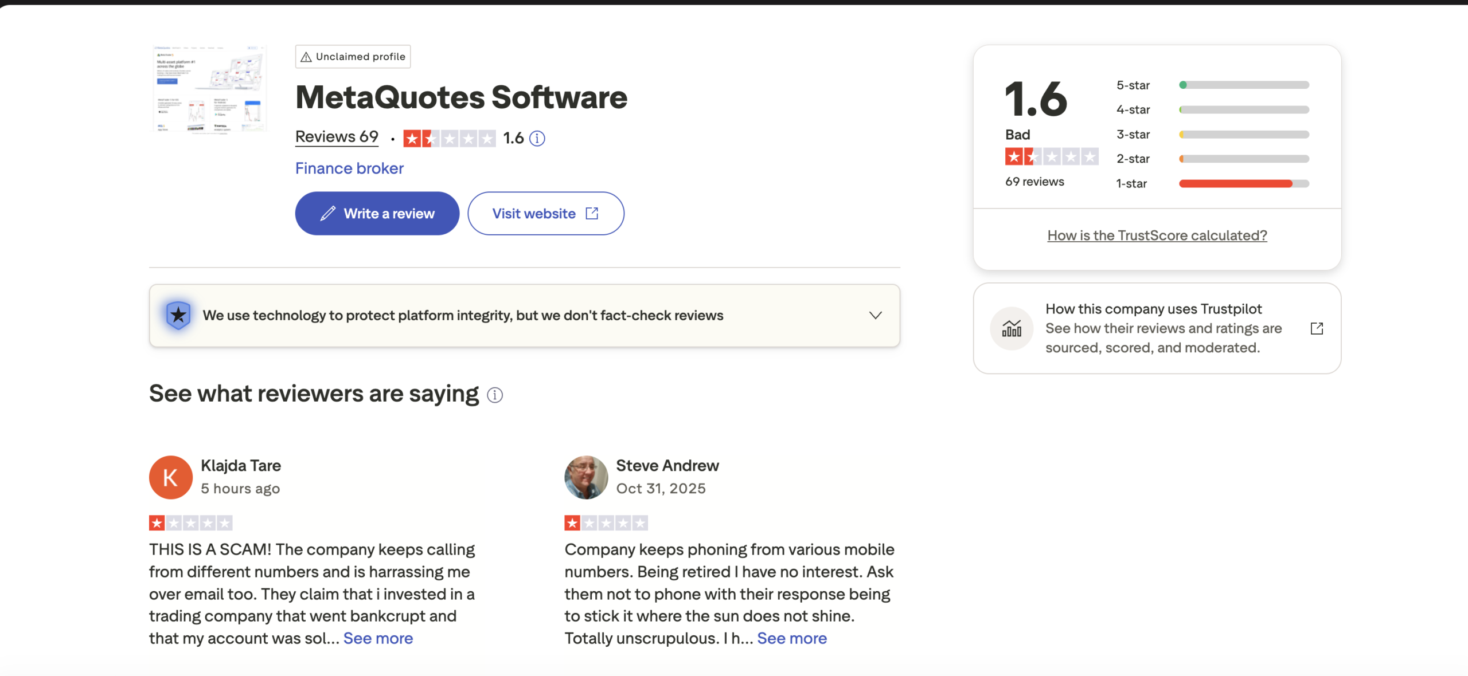Click 'See more' on Steve Andrew's review
Screen dimensions: 1468x676
click(x=792, y=638)
